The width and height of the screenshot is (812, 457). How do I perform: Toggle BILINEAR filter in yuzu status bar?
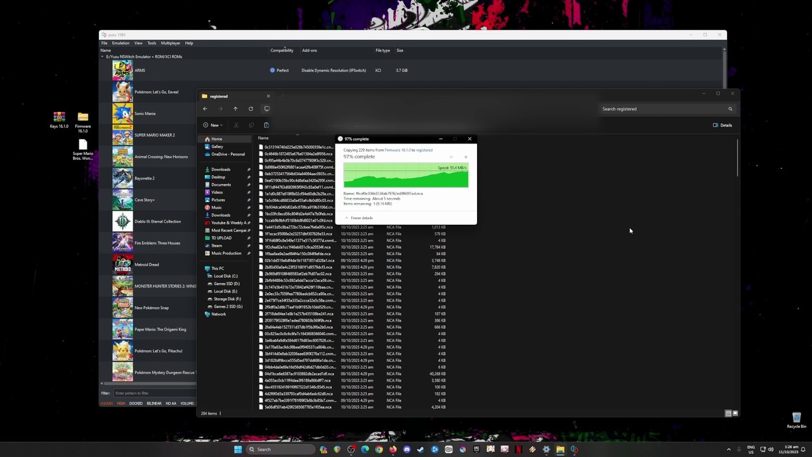[154, 404]
